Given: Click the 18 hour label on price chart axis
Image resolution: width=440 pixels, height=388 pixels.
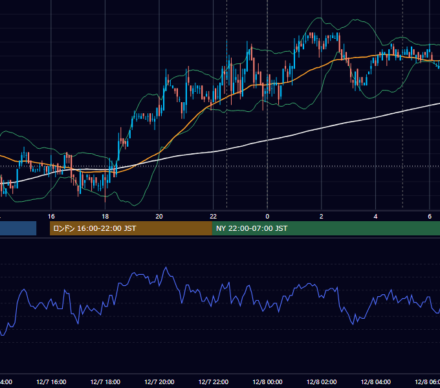Looking at the screenshot, I should click(105, 217).
